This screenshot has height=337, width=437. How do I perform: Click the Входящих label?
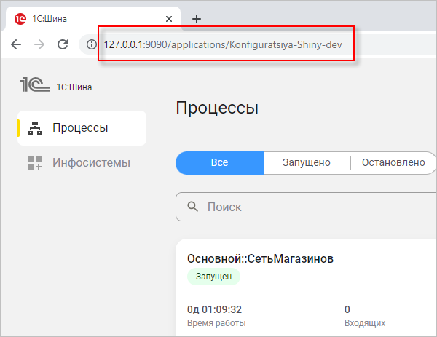(x=365, y=323)
